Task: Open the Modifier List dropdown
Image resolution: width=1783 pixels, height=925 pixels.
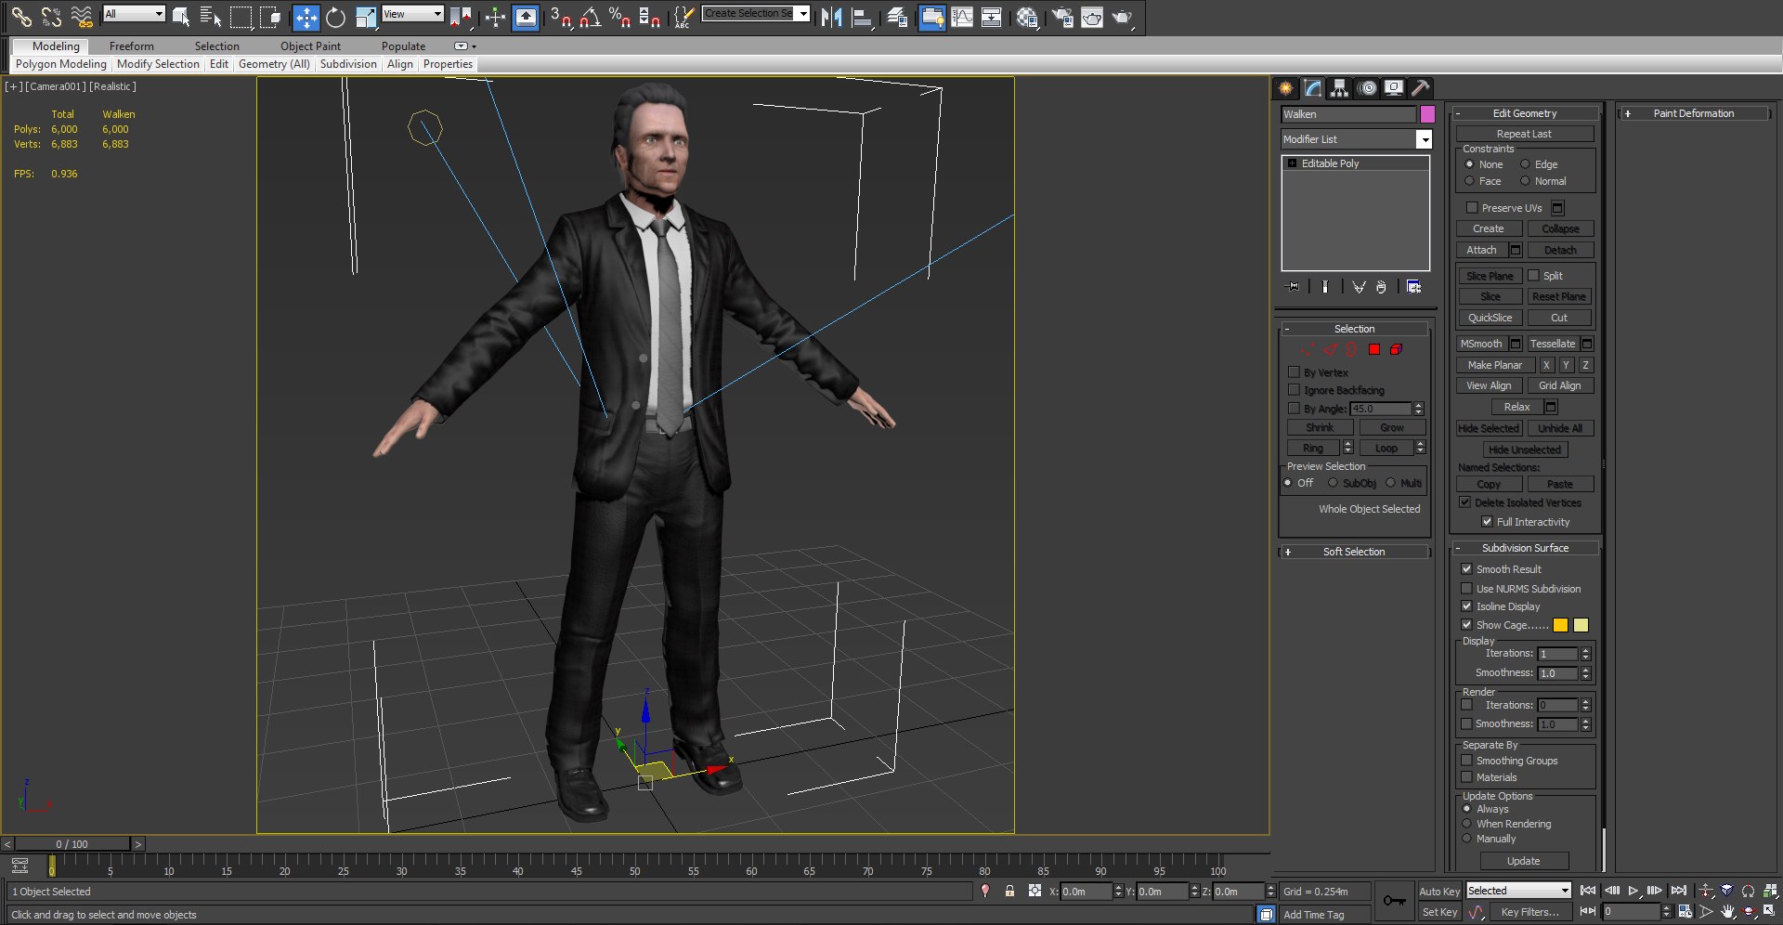Action: pos(1424,139)
